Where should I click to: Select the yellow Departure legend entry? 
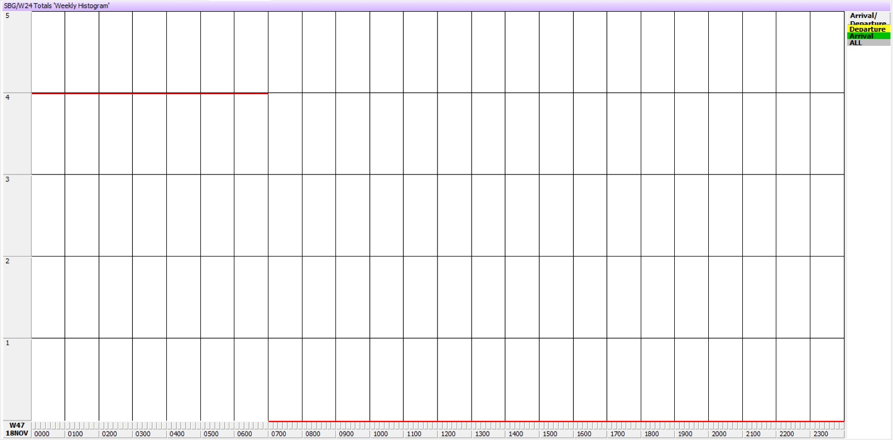coord(868,29)
